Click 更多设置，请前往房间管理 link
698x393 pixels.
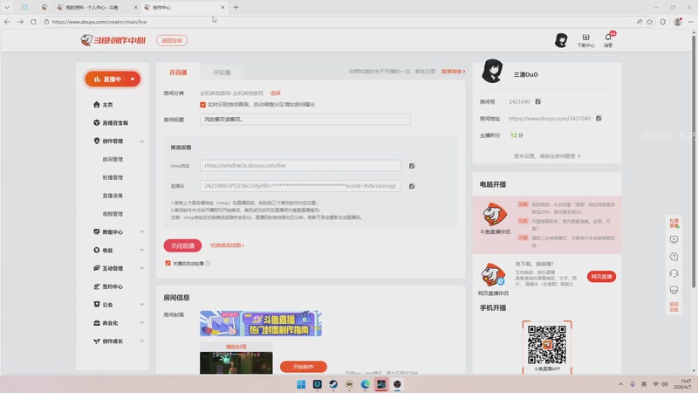(547, 156)
